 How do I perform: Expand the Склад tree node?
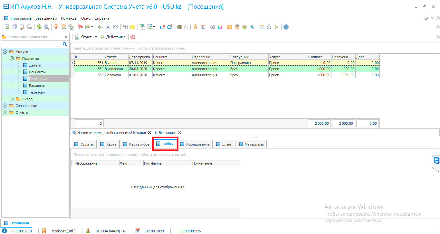coord(12,99)
